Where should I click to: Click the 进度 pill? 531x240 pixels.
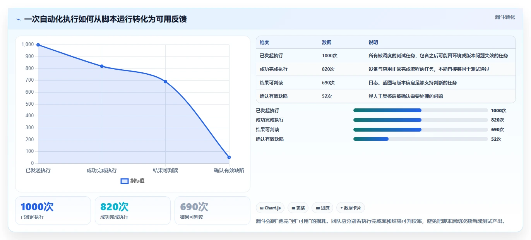coord(322,208)
